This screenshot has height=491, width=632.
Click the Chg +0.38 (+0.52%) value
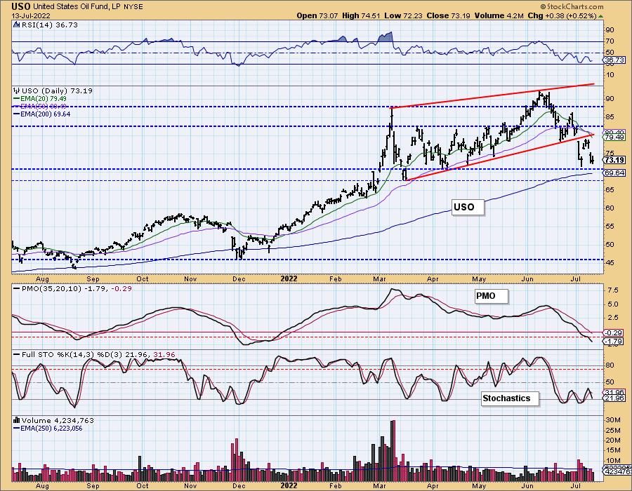pos(562,15)
